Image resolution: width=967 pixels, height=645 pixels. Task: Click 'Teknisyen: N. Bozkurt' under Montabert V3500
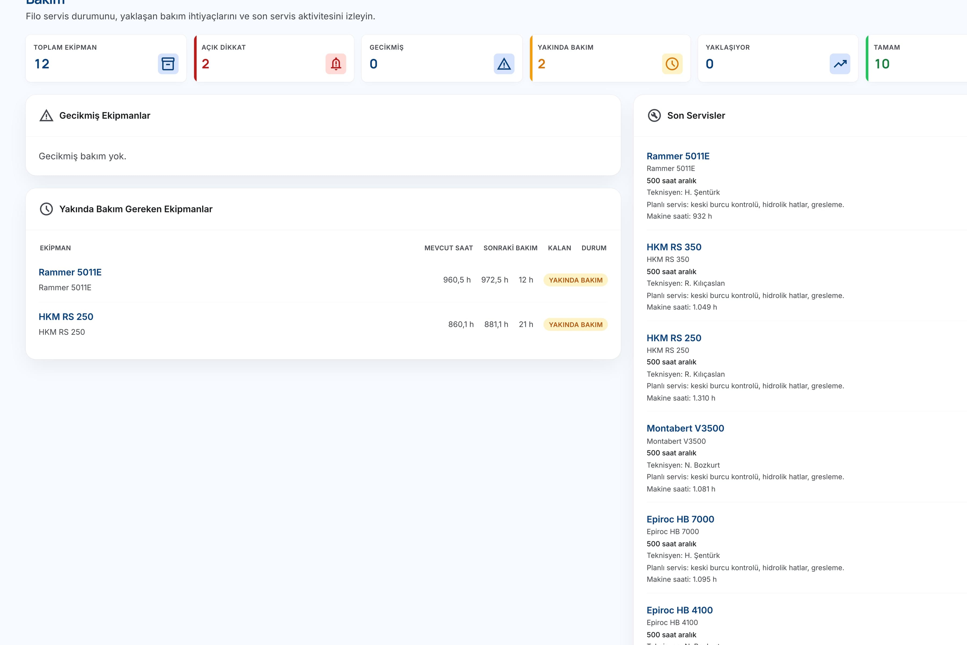coord(683,465)
